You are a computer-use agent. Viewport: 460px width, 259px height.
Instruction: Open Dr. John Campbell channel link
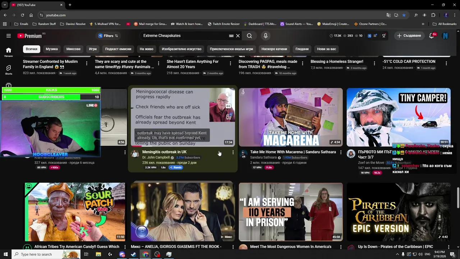[x=156, y=158]
